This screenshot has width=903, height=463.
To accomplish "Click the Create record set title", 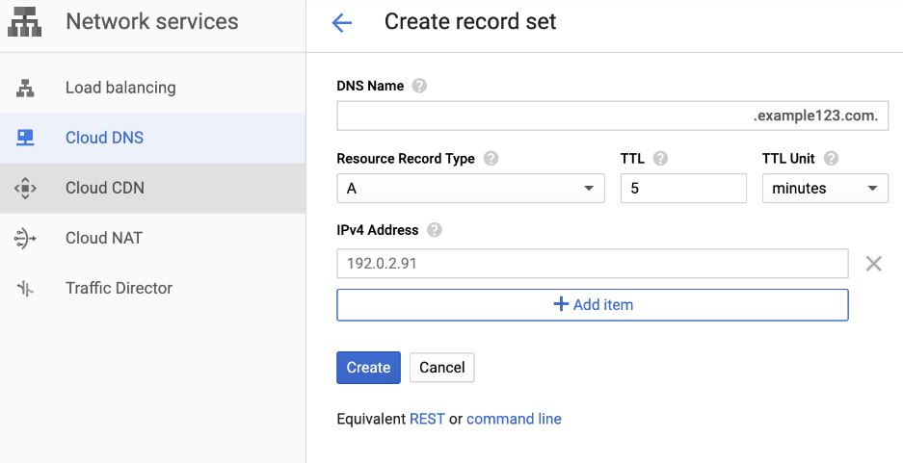I will 470,22.
